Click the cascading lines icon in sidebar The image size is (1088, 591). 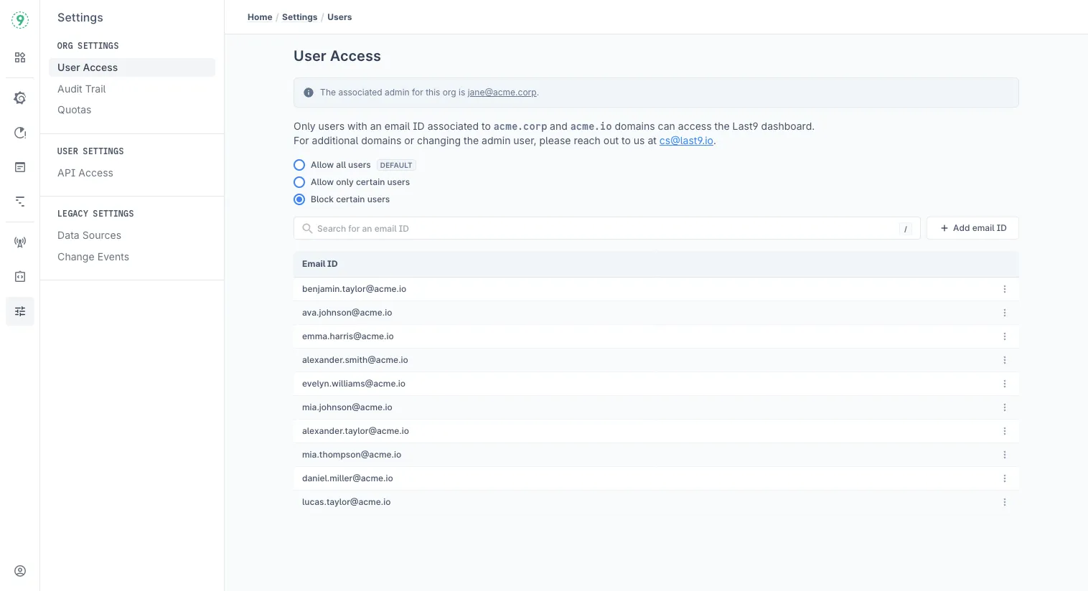click(x=20, y=202)
